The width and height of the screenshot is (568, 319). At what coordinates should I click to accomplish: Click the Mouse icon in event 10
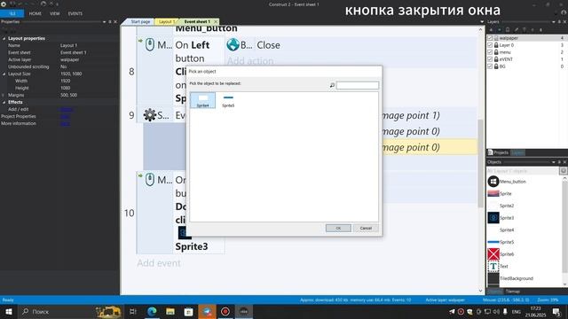[x=150, y=179]
